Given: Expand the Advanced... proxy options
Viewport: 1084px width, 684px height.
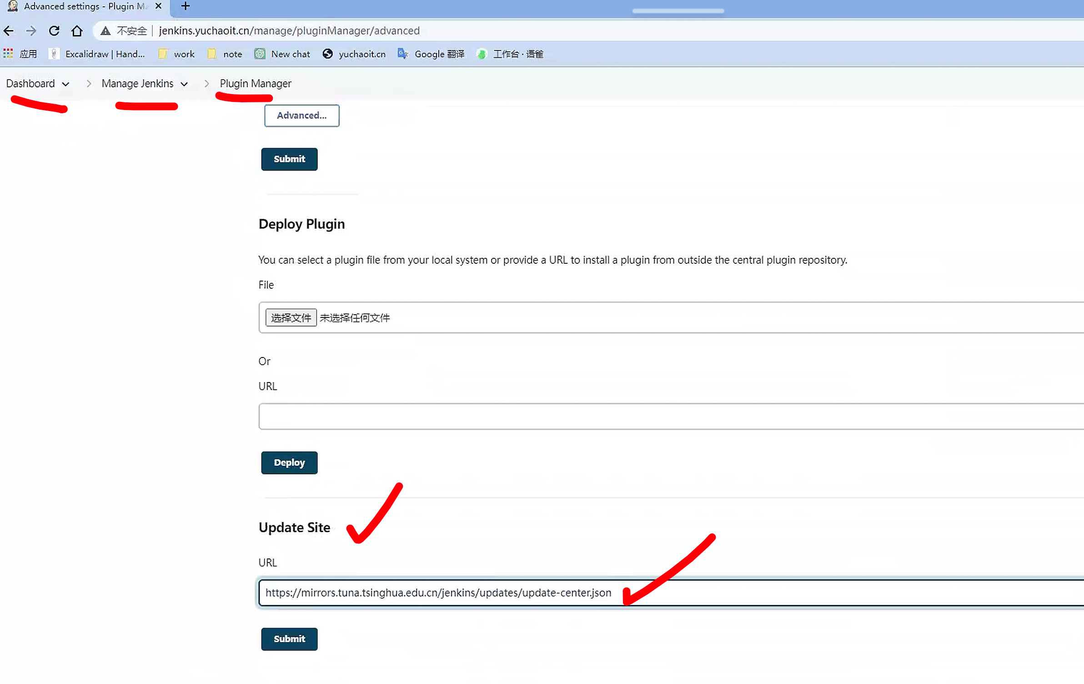Looking at the screenshot, I should click(x=301, y=116).
